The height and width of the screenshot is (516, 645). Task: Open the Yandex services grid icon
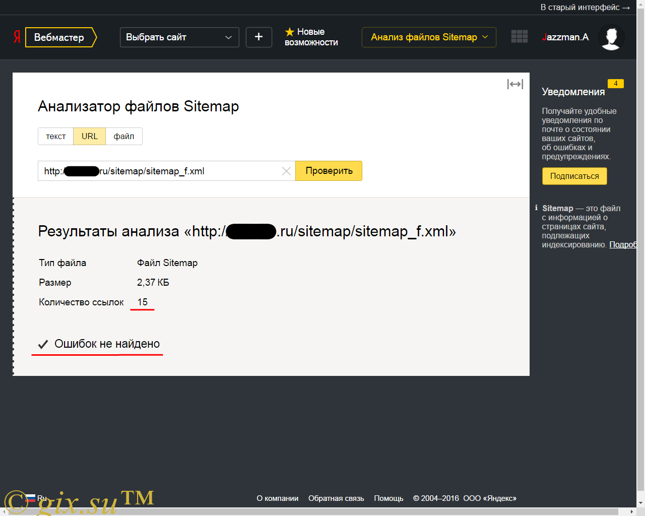(x=519, y=37)
